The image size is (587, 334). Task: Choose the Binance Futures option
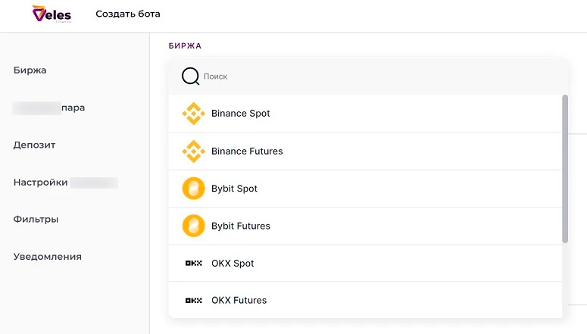(247, 151)
